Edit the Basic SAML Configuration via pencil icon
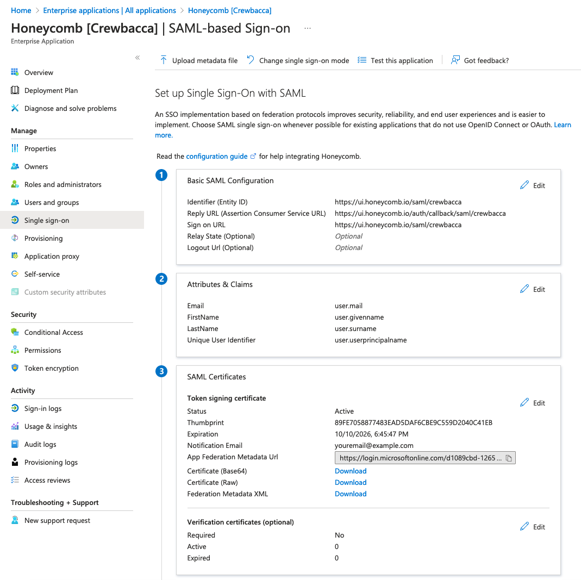581x580 pixels. 524,185
